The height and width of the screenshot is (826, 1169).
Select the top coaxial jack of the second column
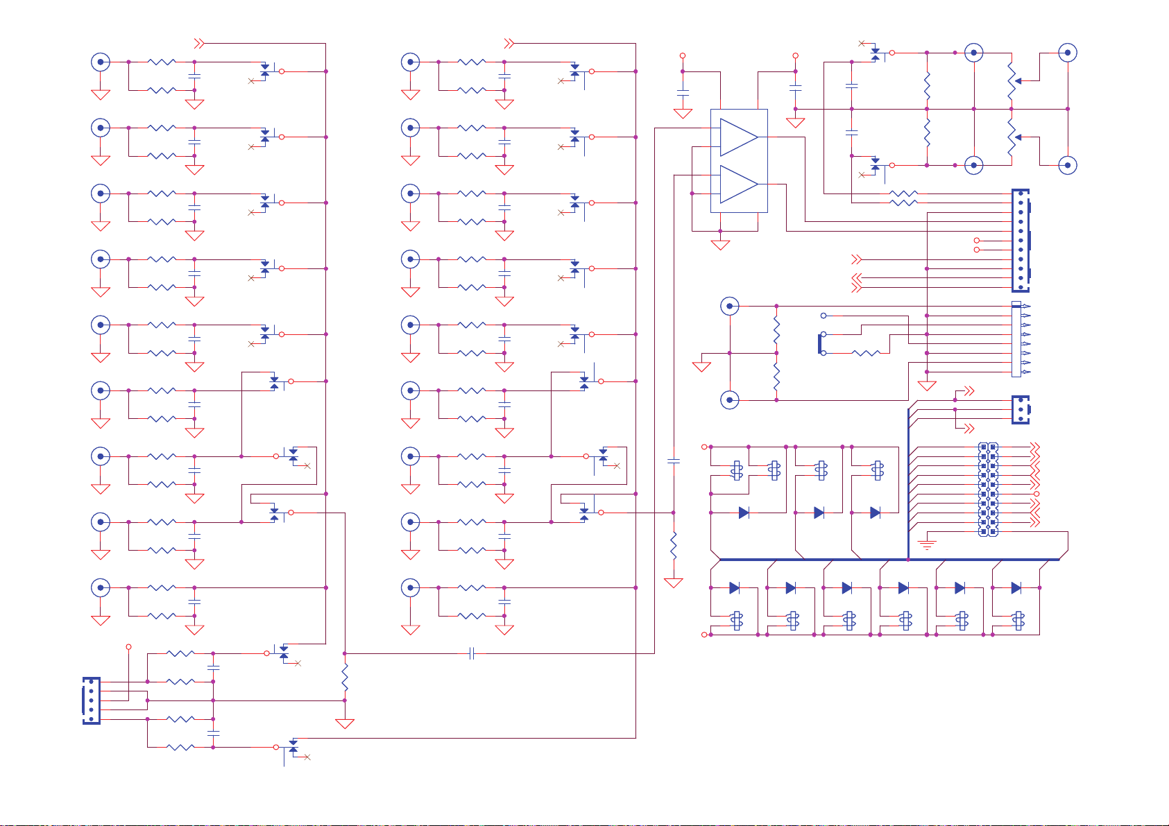click(411, 62)
